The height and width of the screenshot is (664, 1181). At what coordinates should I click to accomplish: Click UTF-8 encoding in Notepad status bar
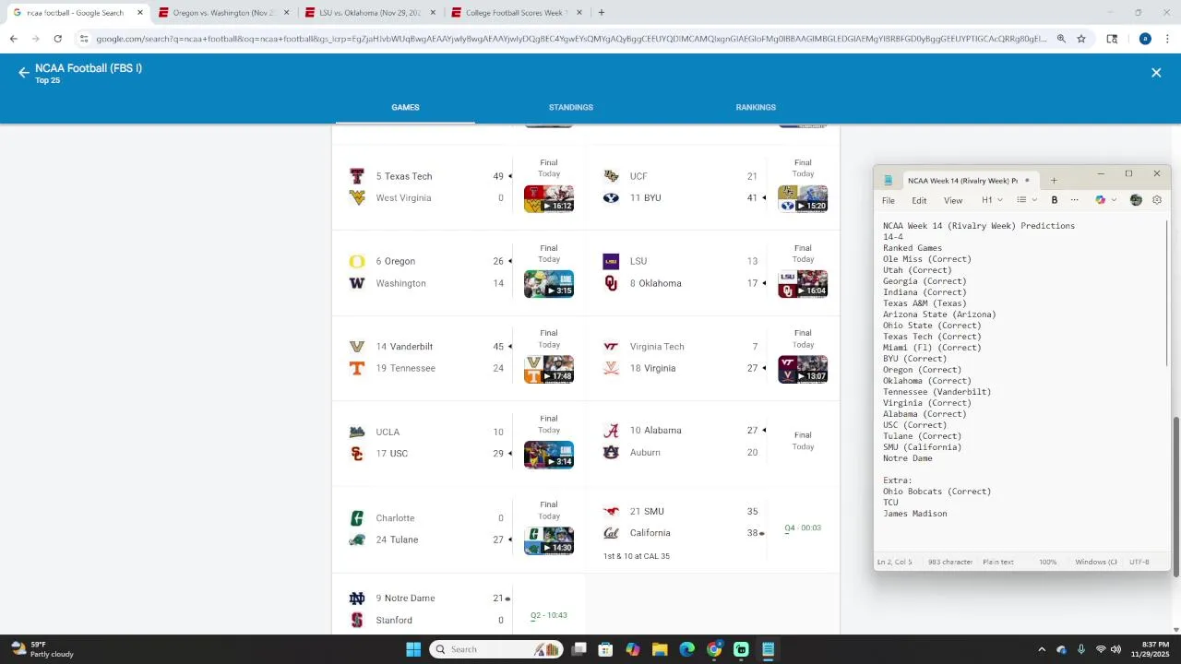(x=1139, y=562)
